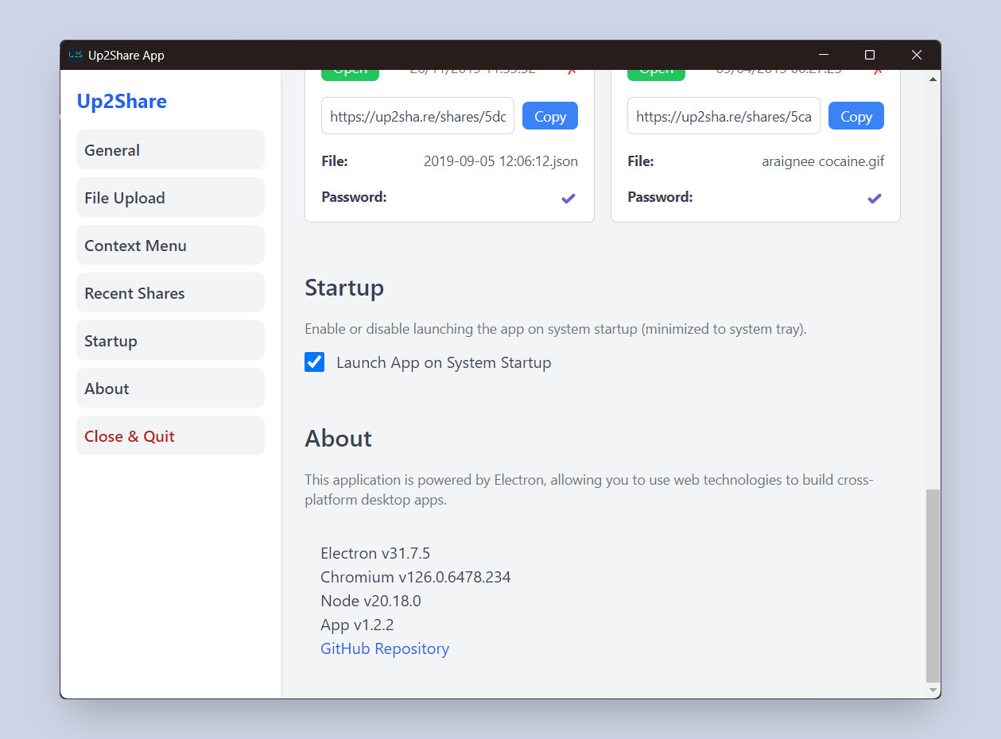
Task: Click Chromium v126.0.6478.234 text
Action: pos(416,577)
